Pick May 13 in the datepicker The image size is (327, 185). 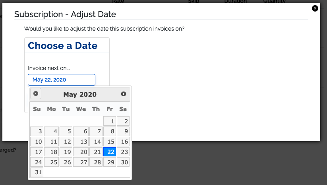click(81, 142)
